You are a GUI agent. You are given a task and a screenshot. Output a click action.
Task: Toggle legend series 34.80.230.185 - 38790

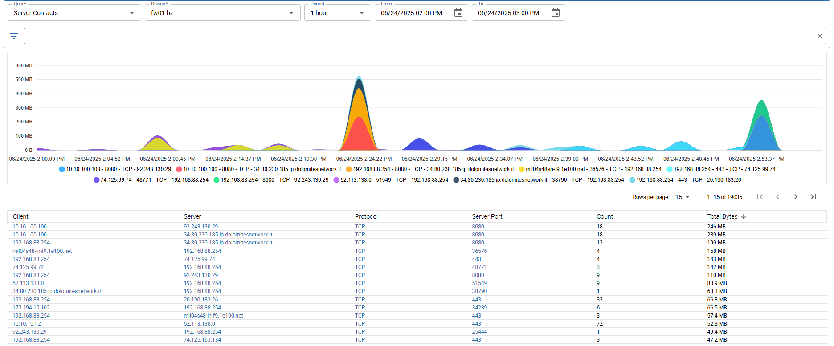click(539, 180)
